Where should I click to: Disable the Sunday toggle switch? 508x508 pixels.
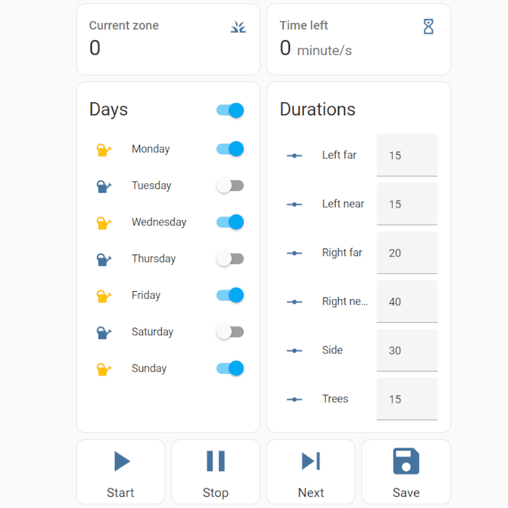tap(230, 368)
